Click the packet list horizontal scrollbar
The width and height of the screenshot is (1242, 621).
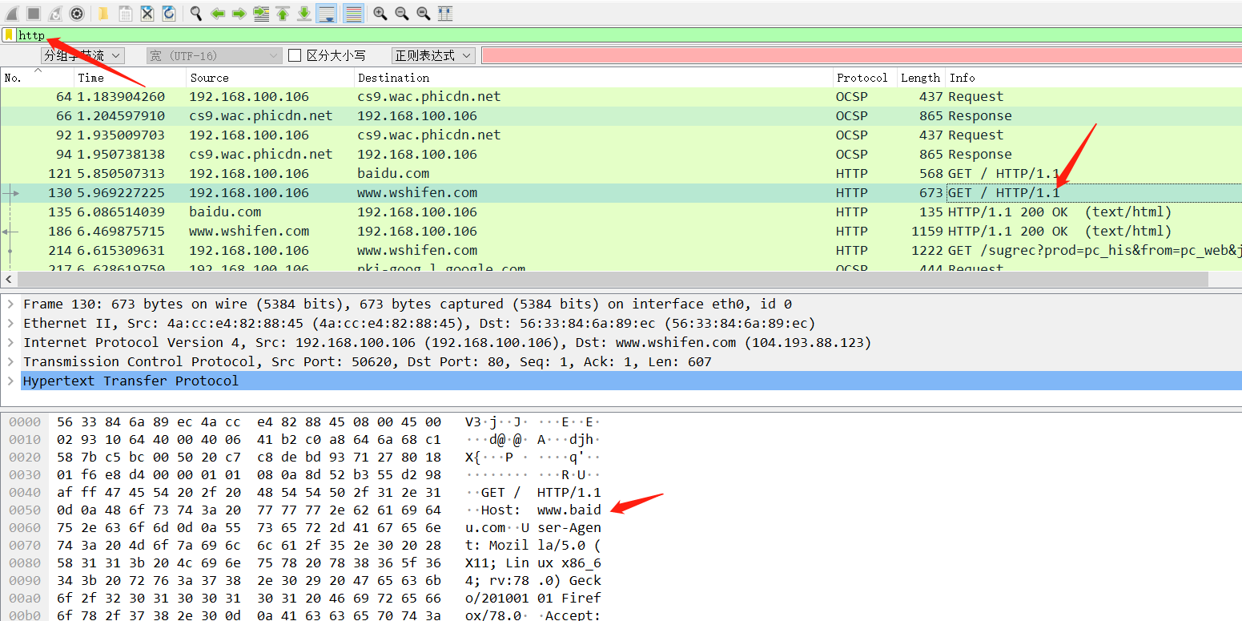pyautogui.click(x=613, y=279)
